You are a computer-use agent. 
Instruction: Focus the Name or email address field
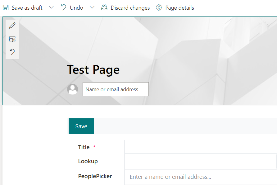point(116,89)
